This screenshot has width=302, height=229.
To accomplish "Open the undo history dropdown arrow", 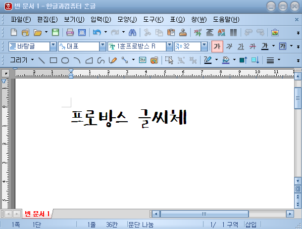I will [105, 32].
